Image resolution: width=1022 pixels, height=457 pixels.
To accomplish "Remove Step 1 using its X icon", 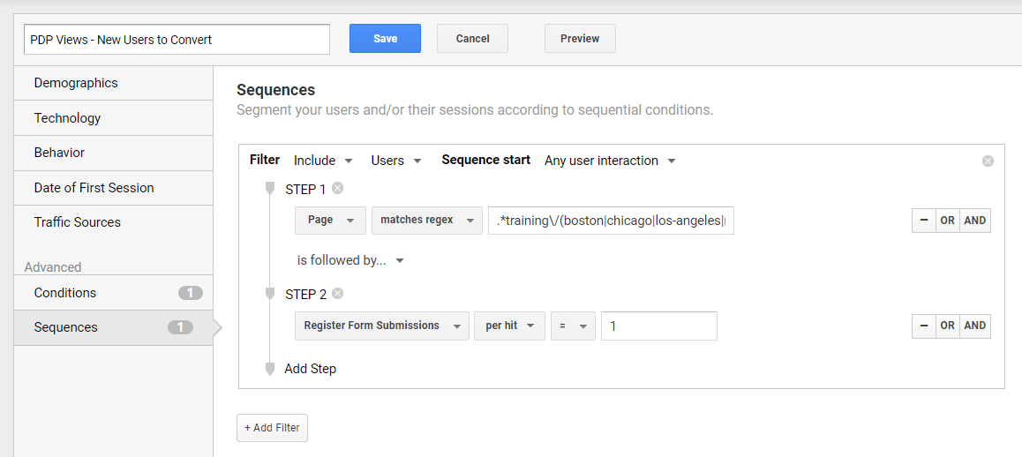I will pyautogui.click(x=338, y=189).
